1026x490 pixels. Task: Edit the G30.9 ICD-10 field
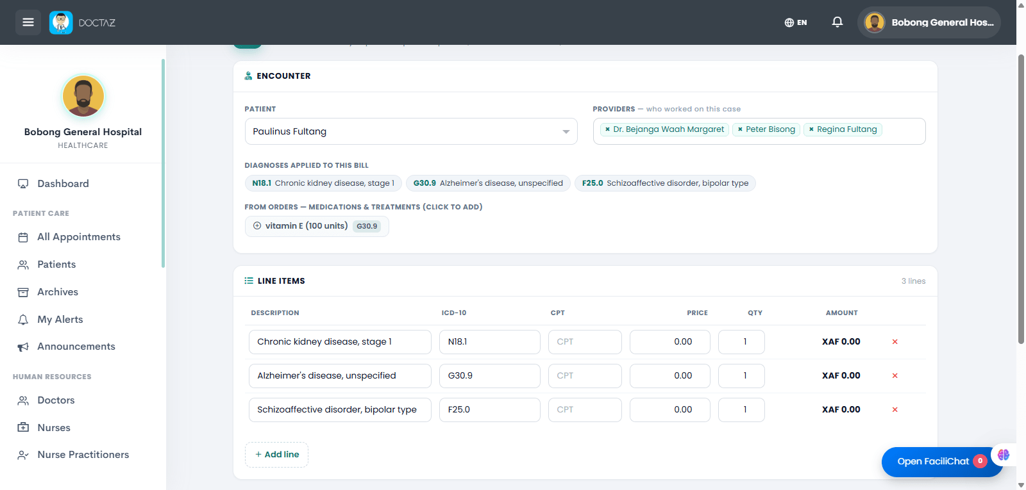(490, 376)
